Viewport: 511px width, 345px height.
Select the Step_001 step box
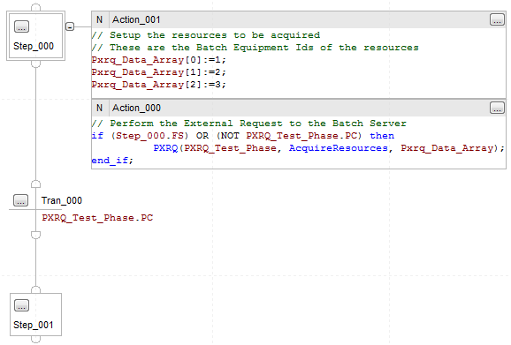[36, 314]
